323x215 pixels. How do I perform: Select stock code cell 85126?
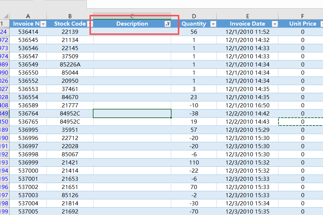coord(70,195)
